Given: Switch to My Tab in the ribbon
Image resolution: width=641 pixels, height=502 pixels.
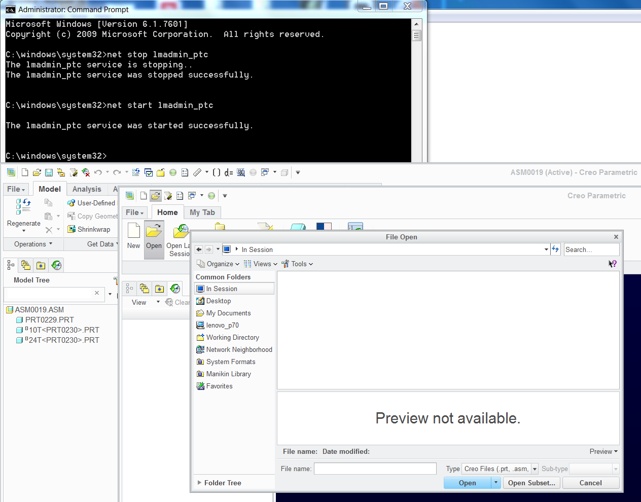Looking at the screenshot, I should point(202,212).
